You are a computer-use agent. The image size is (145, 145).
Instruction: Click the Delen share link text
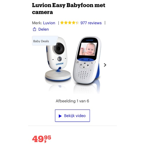coord(43,29)
